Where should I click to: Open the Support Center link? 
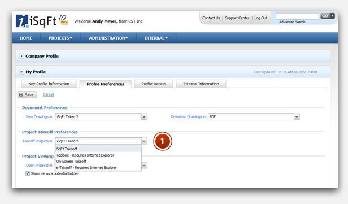click(237, 18)
